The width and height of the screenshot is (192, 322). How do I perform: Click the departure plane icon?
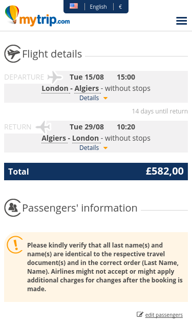[x=55, y=77]
